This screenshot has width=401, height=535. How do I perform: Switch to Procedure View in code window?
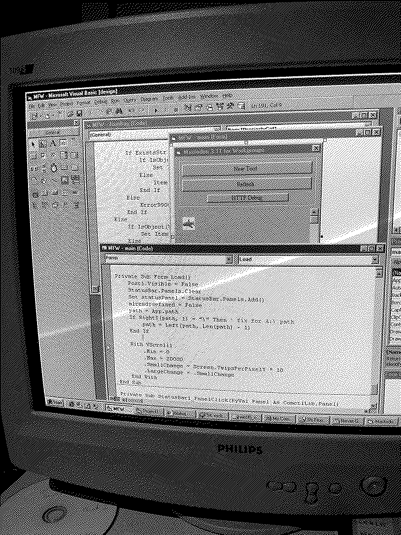pyautogui.click(x=113, y=397)
